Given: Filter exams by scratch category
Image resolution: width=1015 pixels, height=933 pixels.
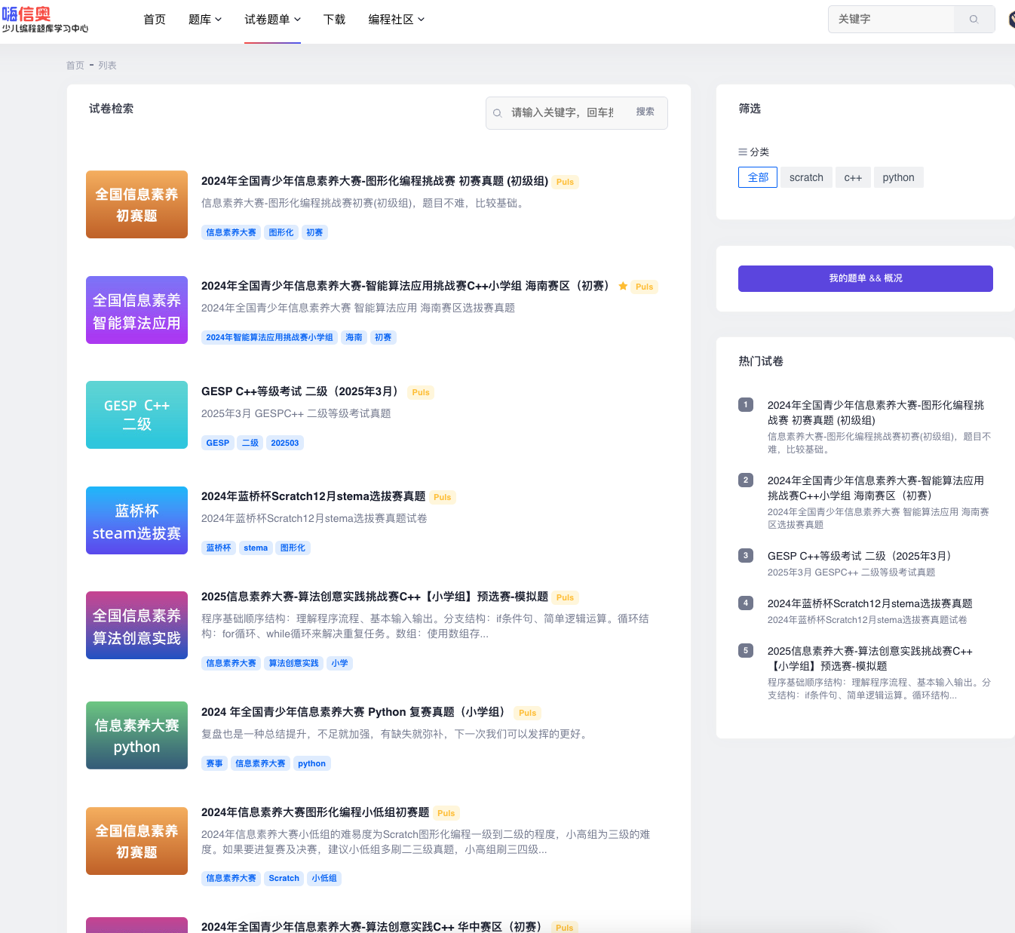Looking at the screenshot, I should pyautogui.click(x=806, y=177).
